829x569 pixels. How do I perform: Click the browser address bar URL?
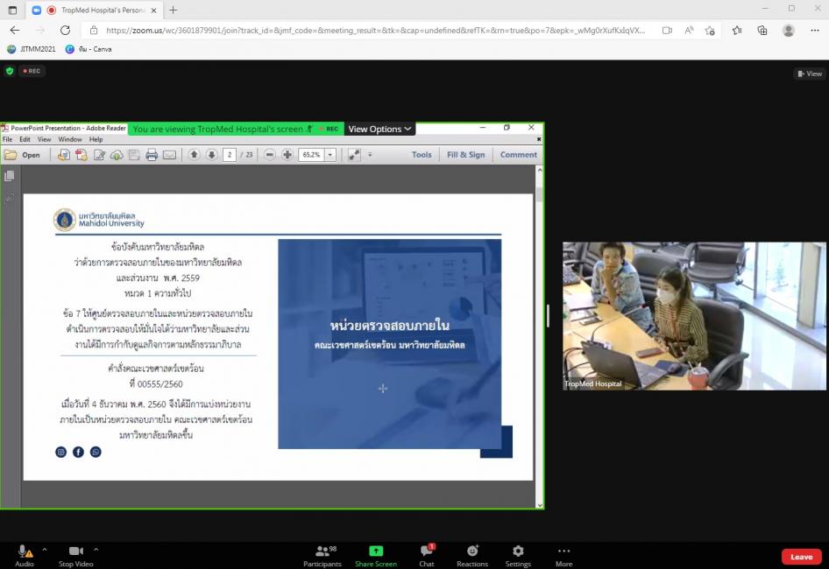click(x=375, y=30)
